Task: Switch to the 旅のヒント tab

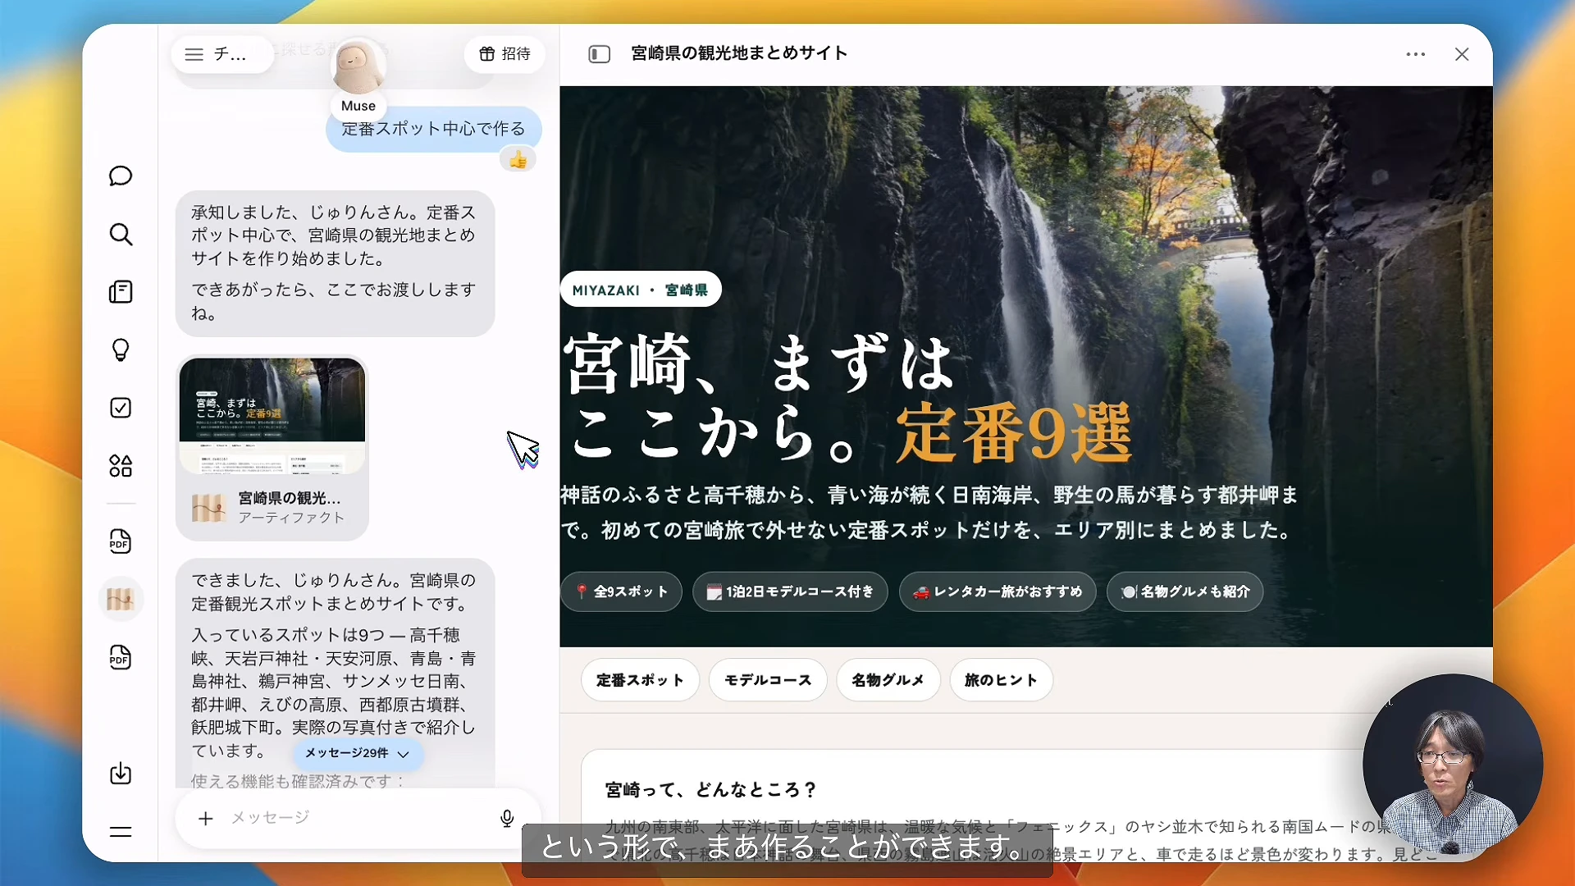Action: [1002, 680]
